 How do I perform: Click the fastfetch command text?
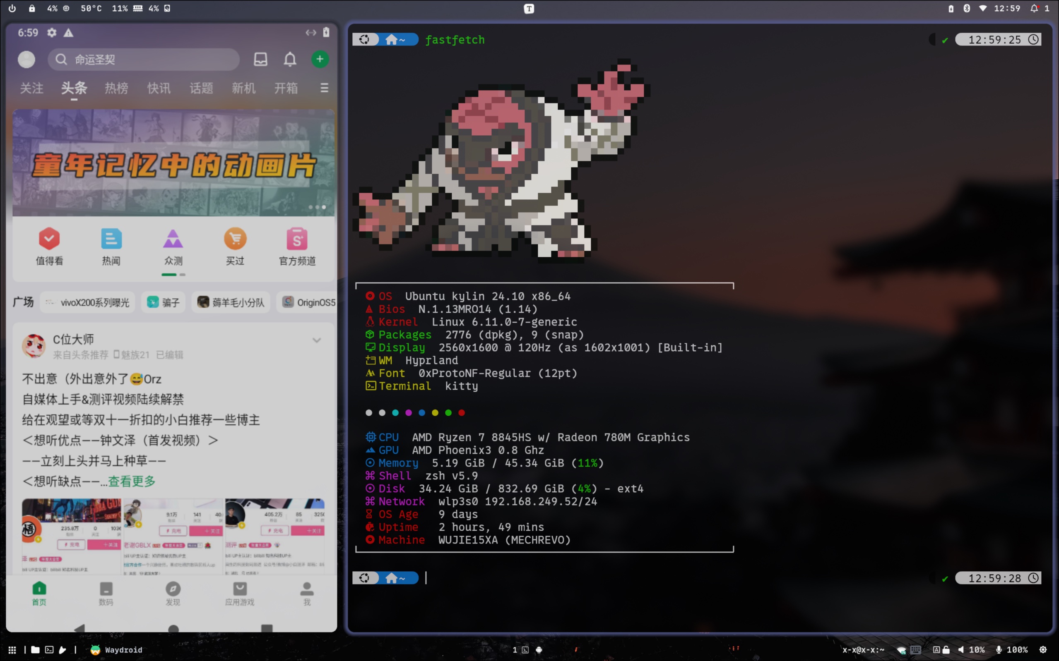(455, 40)
